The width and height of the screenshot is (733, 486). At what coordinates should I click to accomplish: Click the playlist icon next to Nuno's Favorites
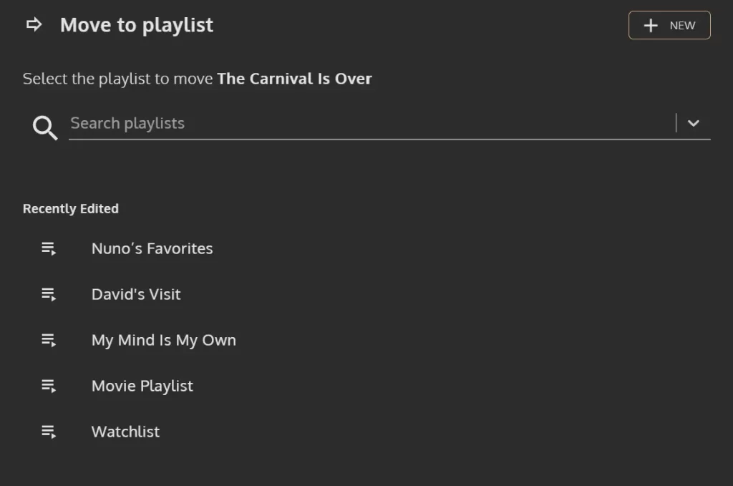pos(49,248)
